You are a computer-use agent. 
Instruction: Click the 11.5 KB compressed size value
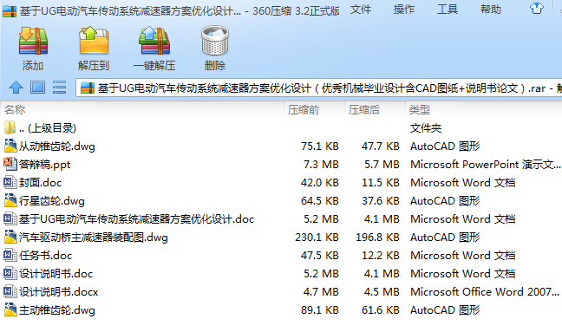[x=380, y=183]
